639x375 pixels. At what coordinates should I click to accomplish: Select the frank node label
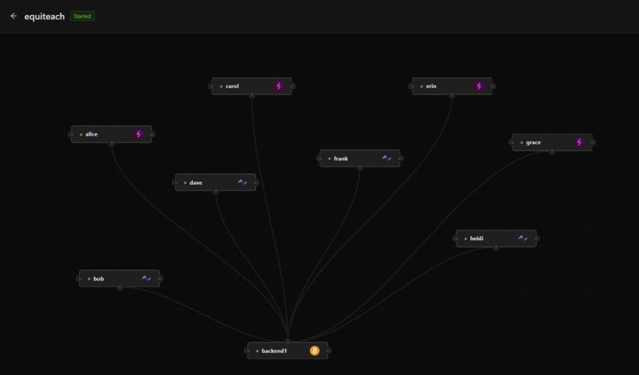341,158
